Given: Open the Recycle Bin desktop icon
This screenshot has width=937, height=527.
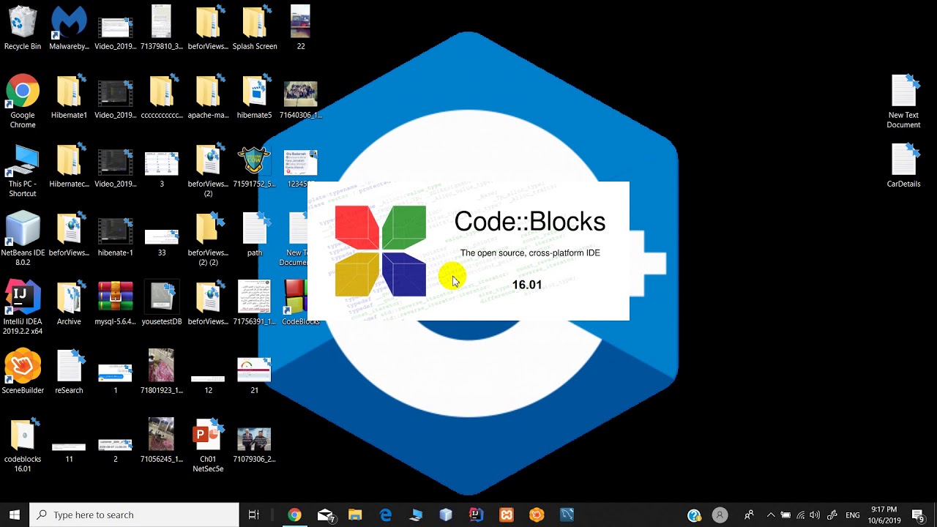Looking at the screenshot, I should coord(23,28).
